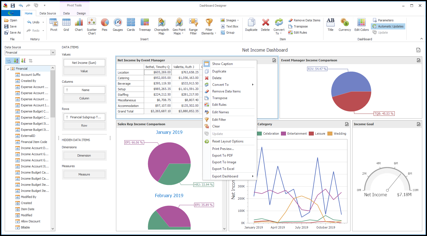This screenshot has height=236, width=427.
Task: Open Undo history dropdown arrow
Action: (43, 22)
